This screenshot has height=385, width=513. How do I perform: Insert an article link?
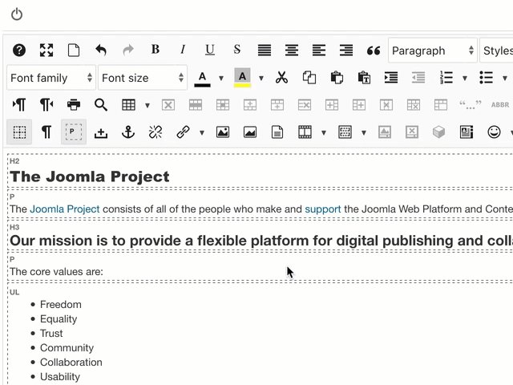pyautogui.click(x=467, y=132)
